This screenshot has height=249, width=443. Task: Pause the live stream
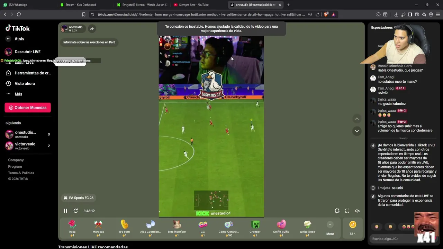tap(65, 211)
